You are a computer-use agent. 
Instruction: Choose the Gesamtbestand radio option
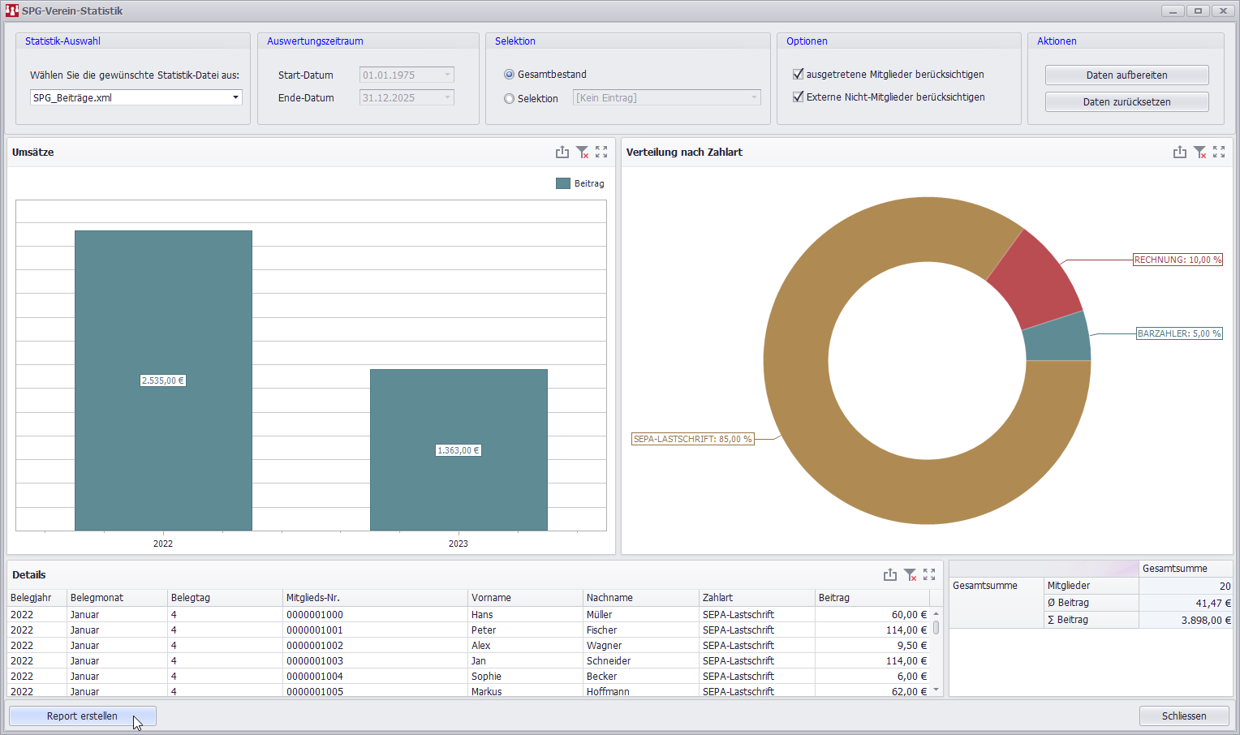pyautogui.click(x=510, y=75)
